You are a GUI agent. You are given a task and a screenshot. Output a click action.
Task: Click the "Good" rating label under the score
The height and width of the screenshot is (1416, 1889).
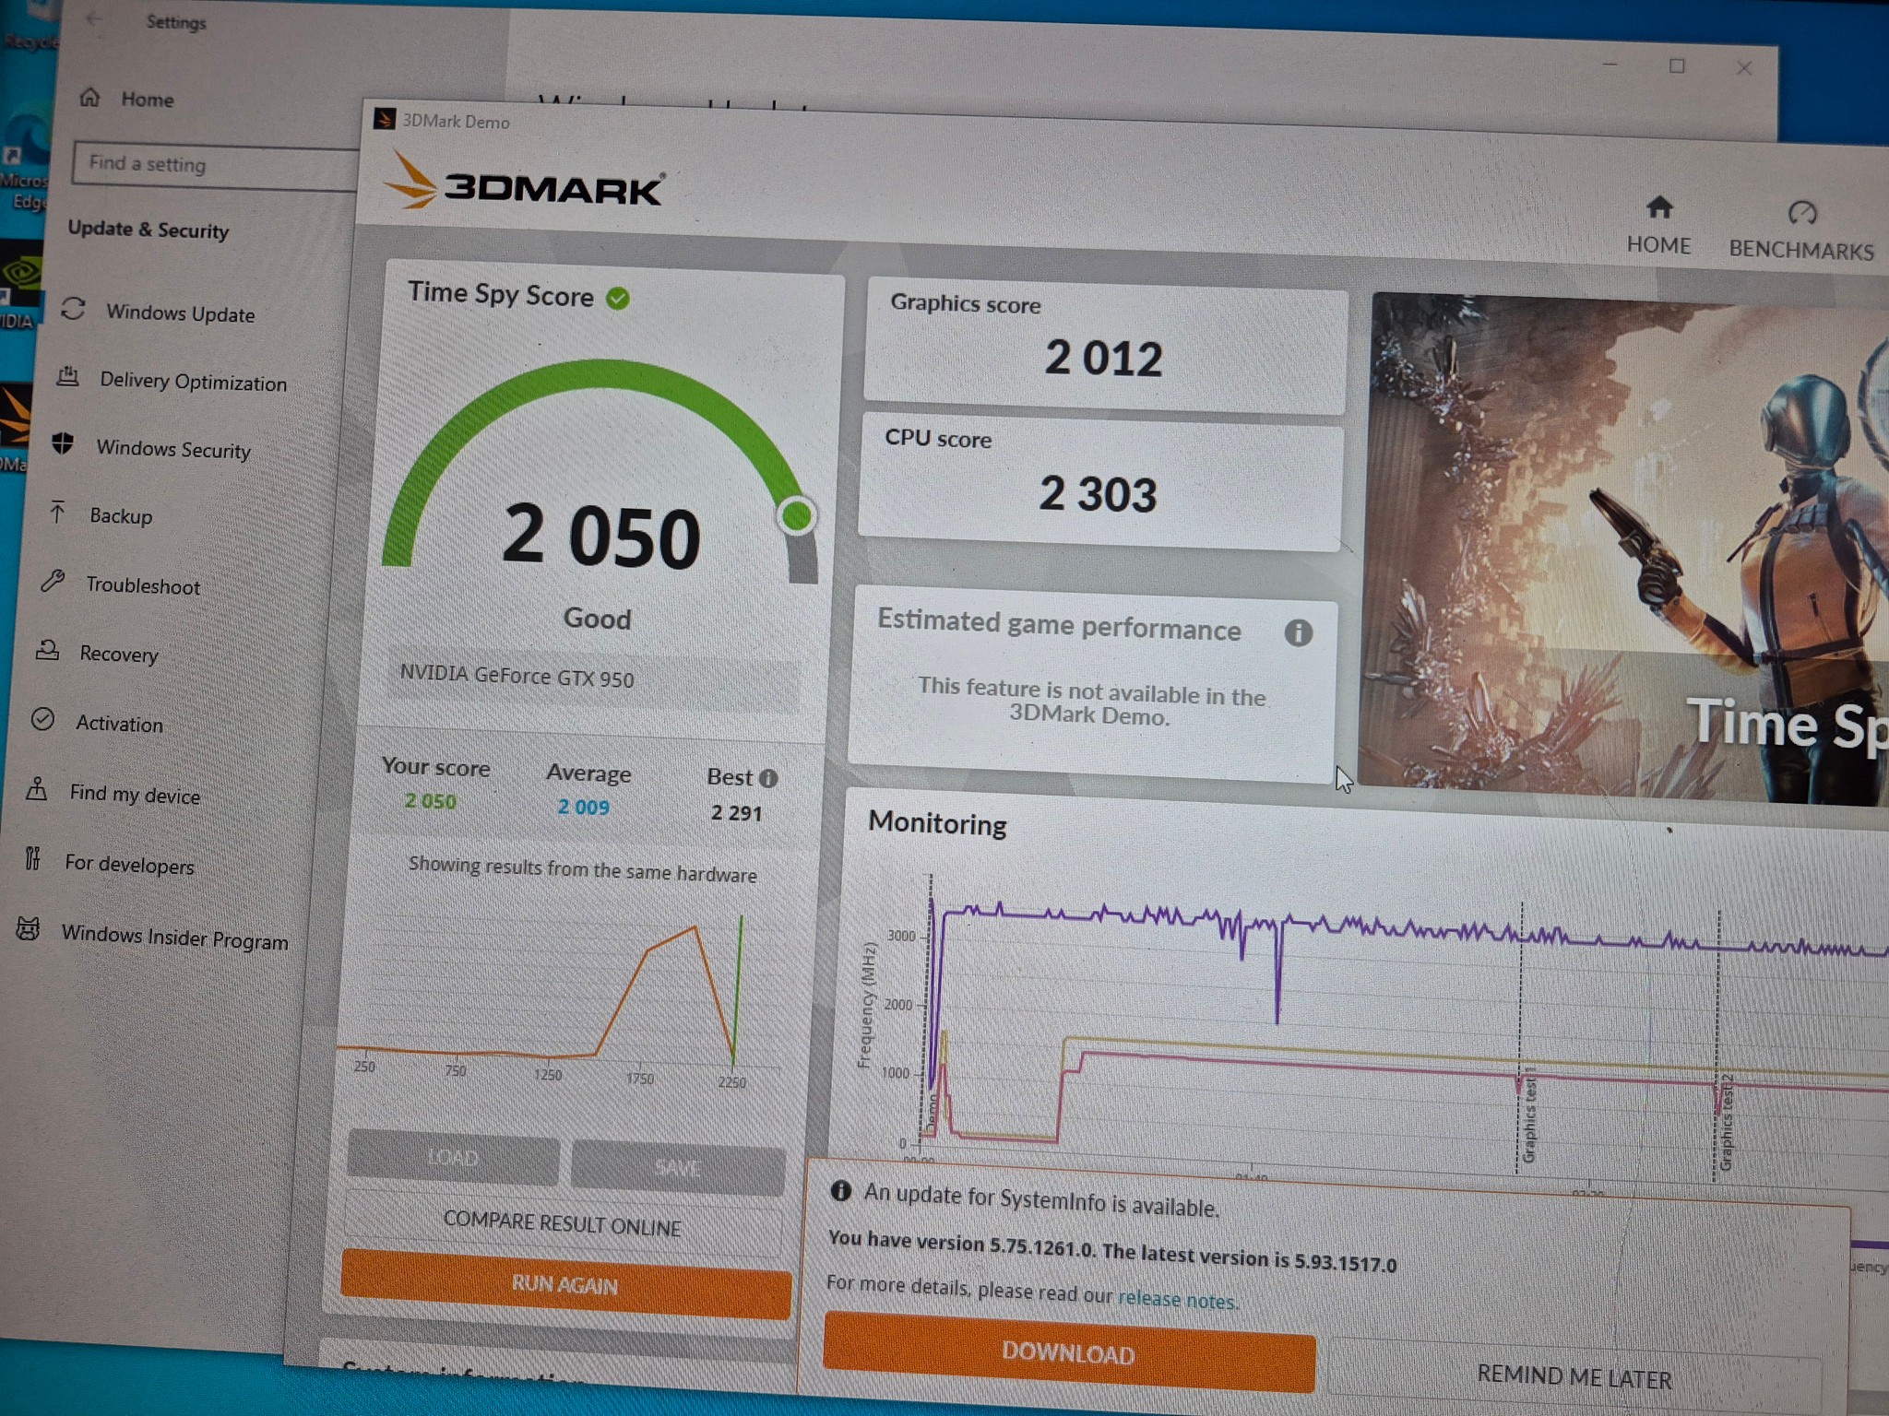point(598,618)
